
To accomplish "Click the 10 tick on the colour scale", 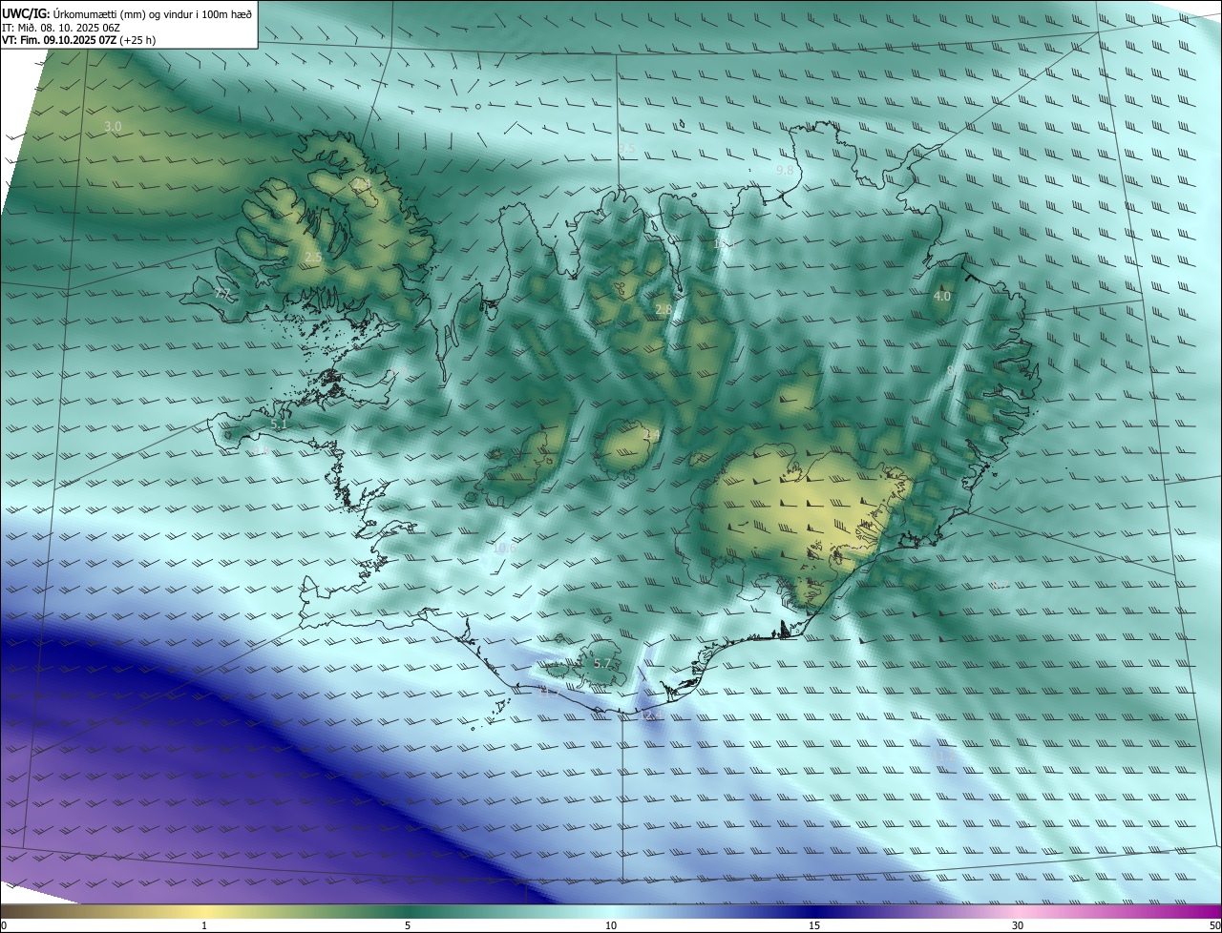I will click(611, 925).
